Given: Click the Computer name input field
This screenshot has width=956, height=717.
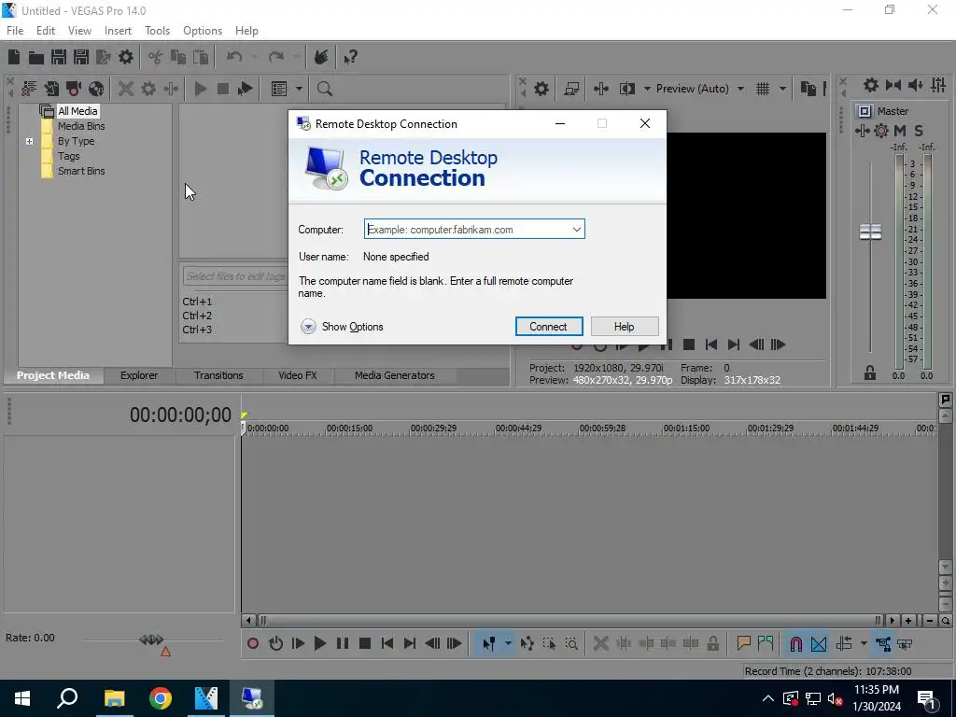Looking at the screenshot, I should click(x=474, y=230).
